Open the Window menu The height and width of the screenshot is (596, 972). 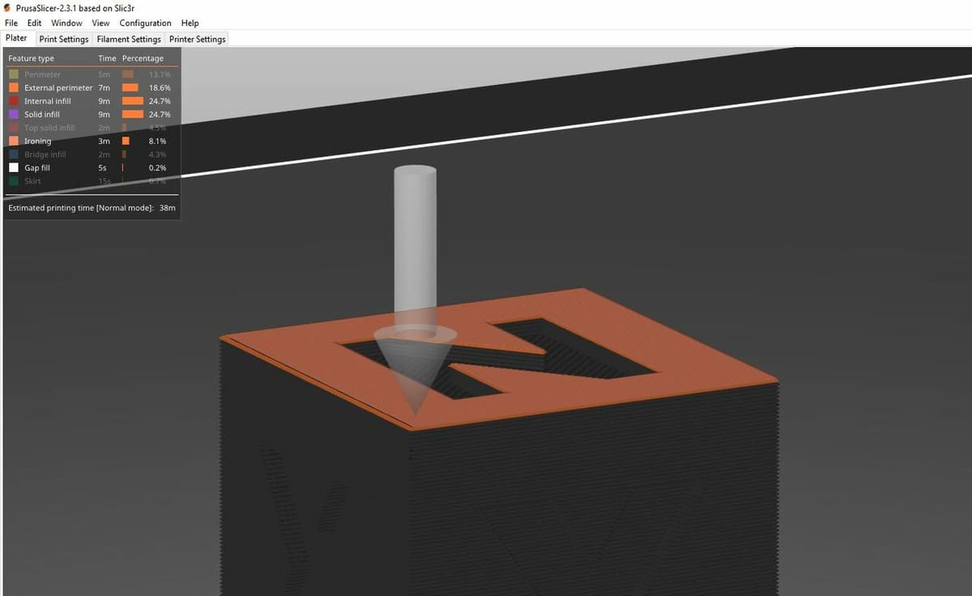(66, 23)
